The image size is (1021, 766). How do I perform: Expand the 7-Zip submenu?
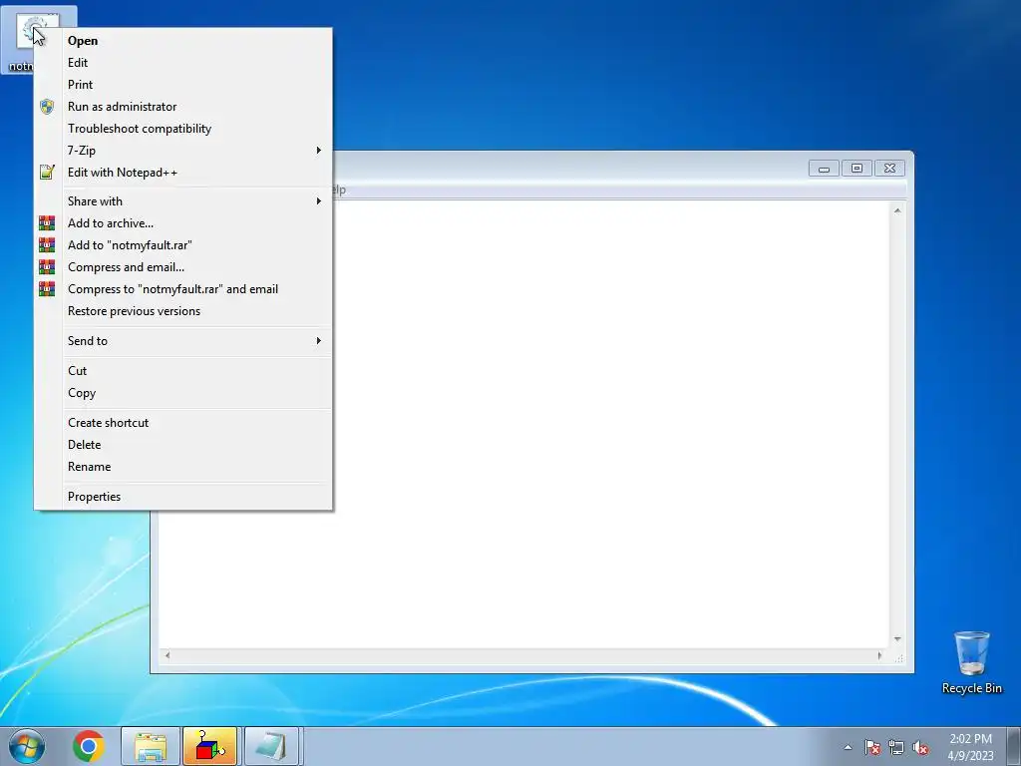183,151
